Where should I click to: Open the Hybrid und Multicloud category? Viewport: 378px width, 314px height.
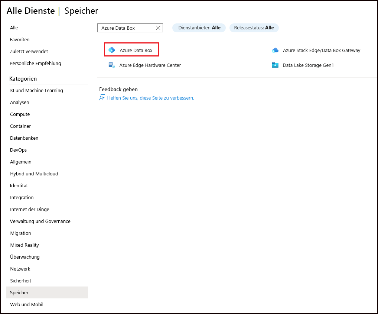34,174
